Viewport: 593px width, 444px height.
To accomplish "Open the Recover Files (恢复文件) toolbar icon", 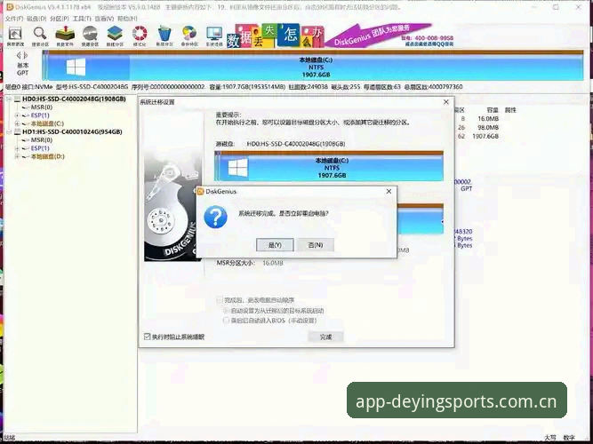I will (65, 34).
